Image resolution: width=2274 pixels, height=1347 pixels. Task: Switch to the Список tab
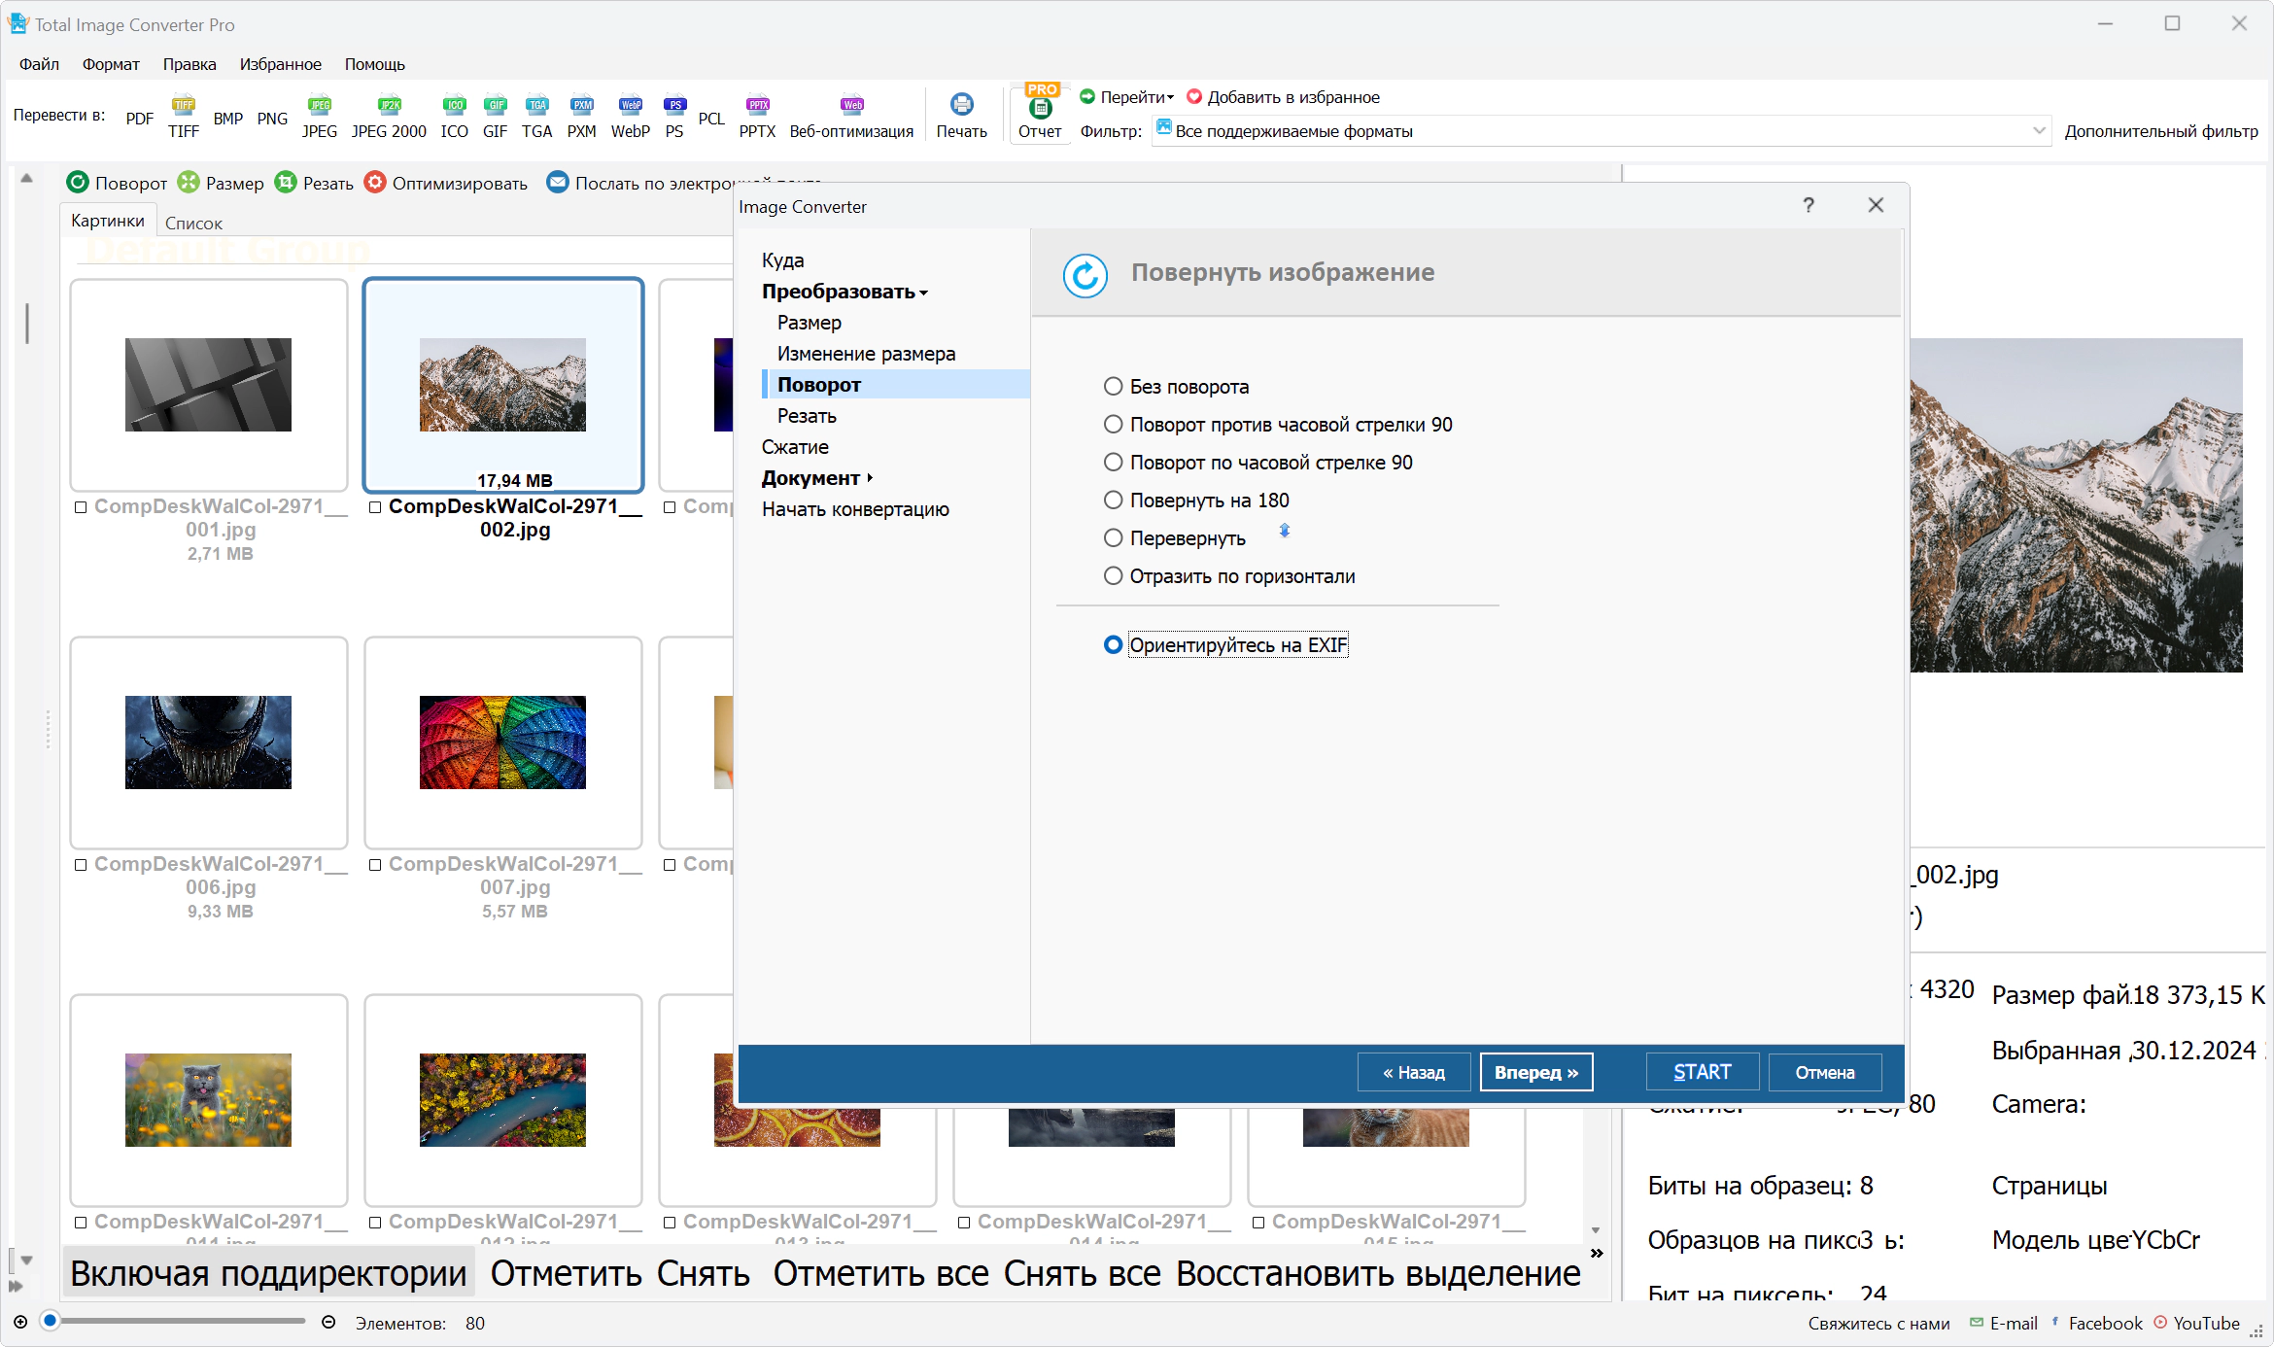[193, 223]
